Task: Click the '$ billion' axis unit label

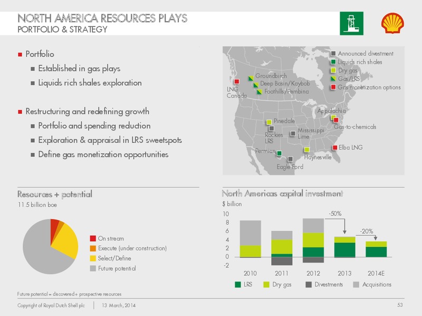Action: click(x=232, y=204)
